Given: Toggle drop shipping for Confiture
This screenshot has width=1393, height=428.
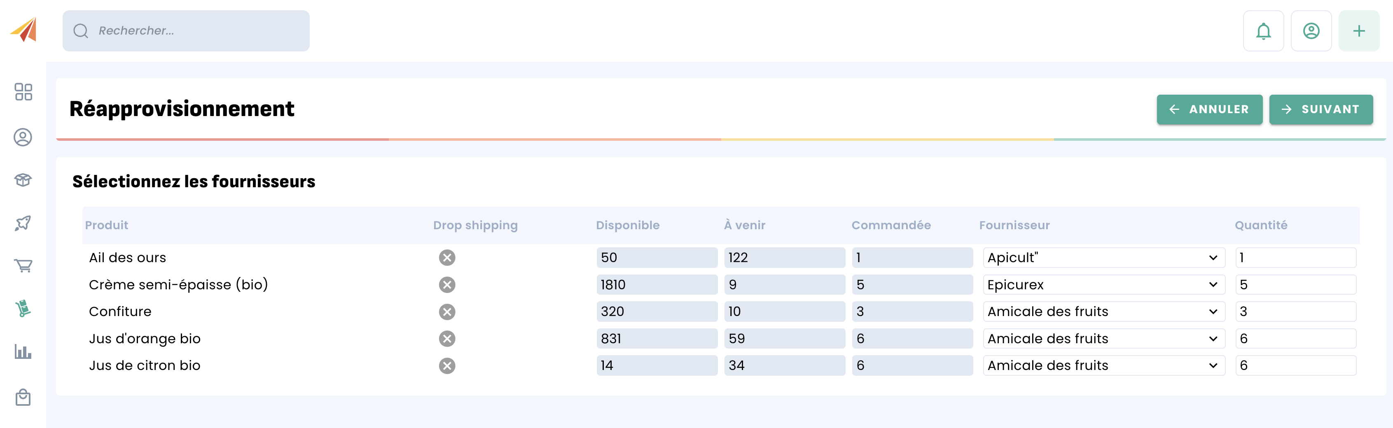Looking at the screenshot, I should 446,312.
